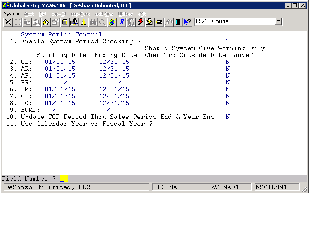Viewport: 317px width, 232px height.
Task: Click the teal calculator toolbar icon
Action: click(x=178, y=22)
